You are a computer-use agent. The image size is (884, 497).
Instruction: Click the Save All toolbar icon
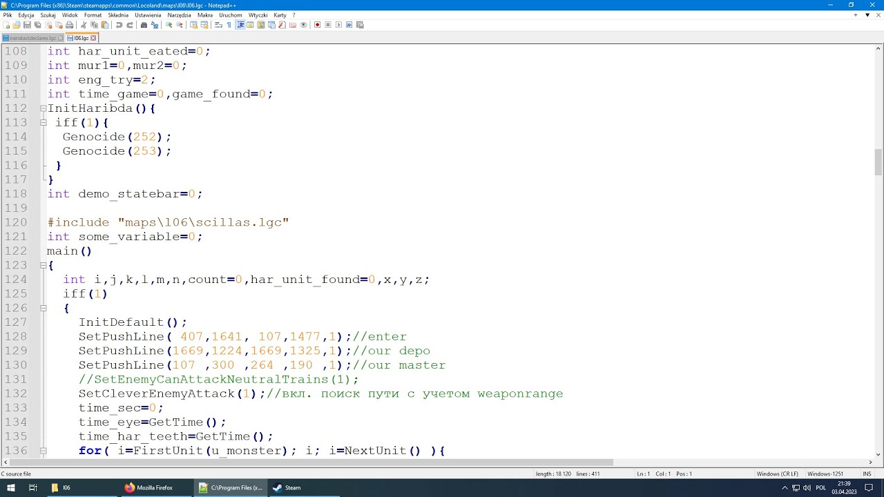37,25
